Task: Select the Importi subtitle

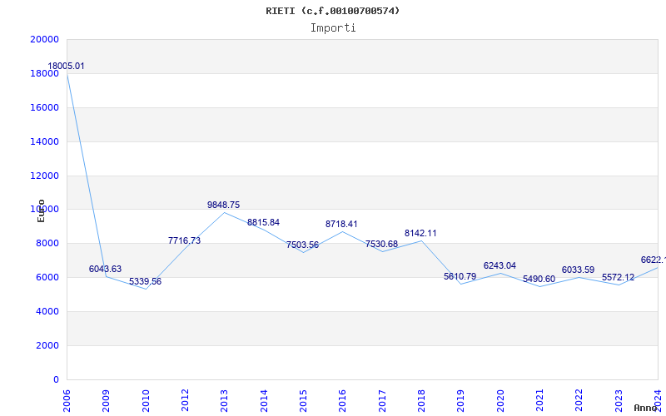Action: (x=333, y=28)
